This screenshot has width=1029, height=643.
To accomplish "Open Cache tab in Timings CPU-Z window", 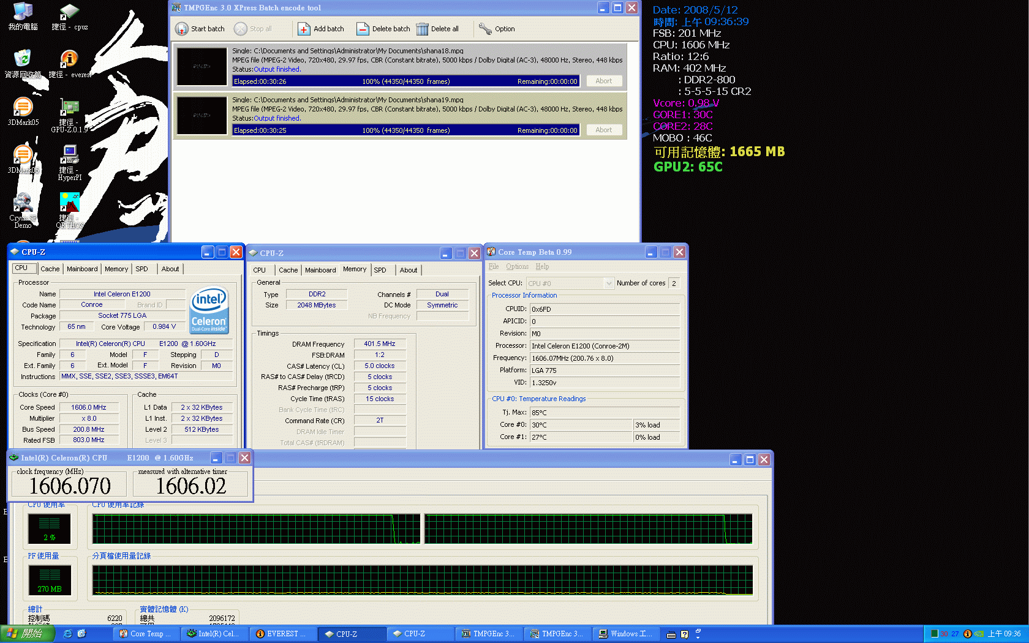I will (x=288, y=270).
